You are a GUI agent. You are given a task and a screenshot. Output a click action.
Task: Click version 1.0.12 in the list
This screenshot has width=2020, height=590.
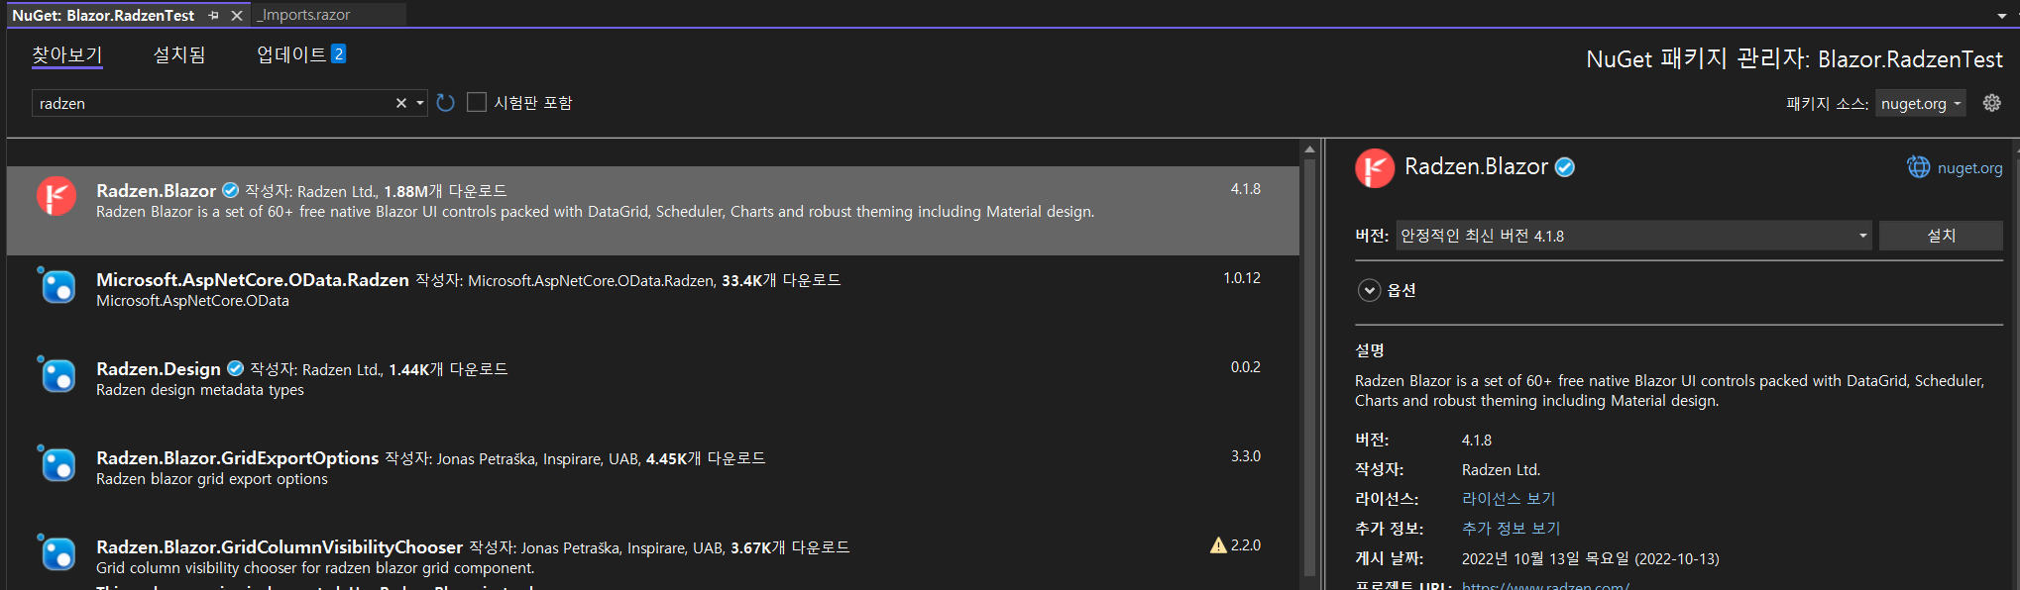tap(1242, 278)
